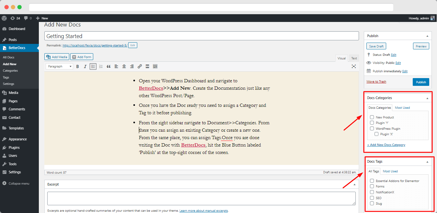The image size is (437, 213).
Task: Click Add New Docs Category link
Action: (x=386, y=145)
